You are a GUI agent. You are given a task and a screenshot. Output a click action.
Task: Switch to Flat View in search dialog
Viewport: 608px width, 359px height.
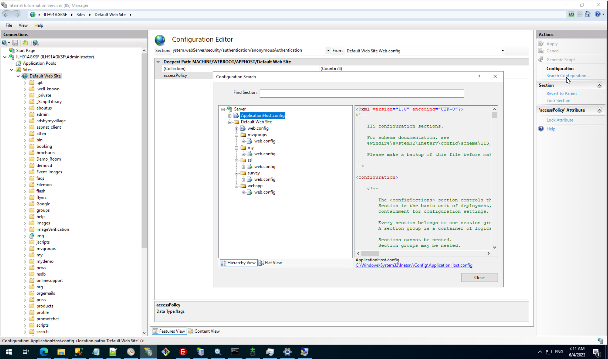point(270,263)
